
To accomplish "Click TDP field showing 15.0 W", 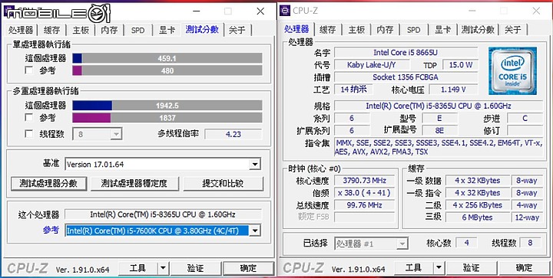I will pyautogui.click(x=460, y=65).
